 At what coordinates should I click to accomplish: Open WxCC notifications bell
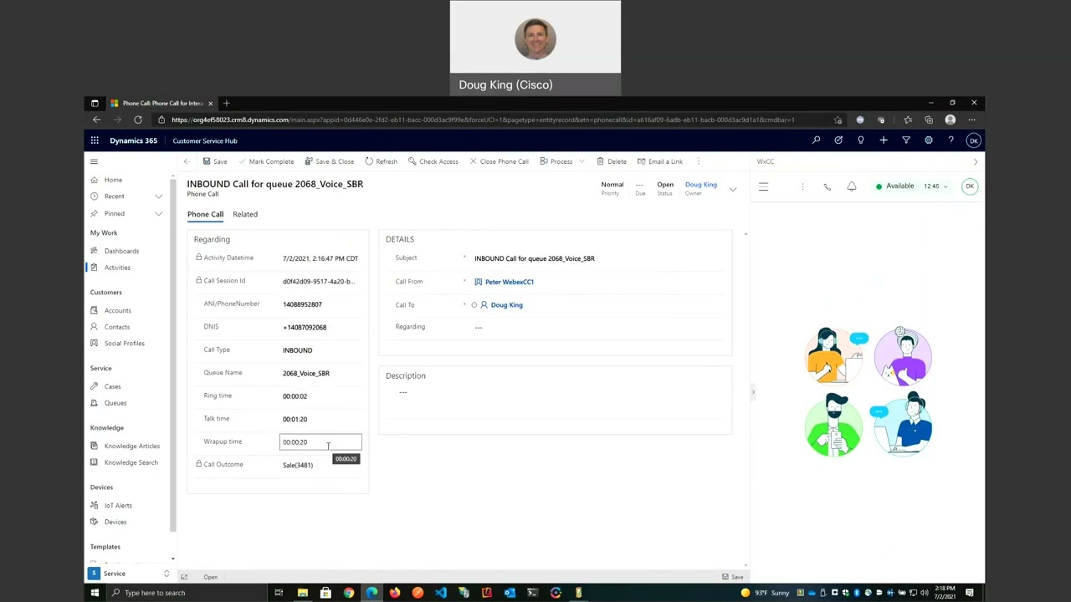tap(851, 186)
